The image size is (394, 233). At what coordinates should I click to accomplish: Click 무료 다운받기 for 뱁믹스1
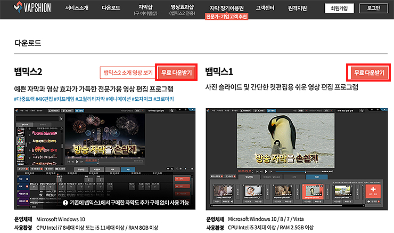[369, 73]
